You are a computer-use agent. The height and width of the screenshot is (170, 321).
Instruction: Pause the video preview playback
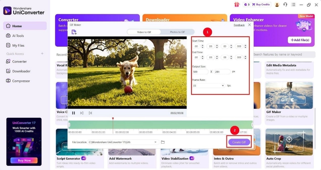(x=73, y=113)
